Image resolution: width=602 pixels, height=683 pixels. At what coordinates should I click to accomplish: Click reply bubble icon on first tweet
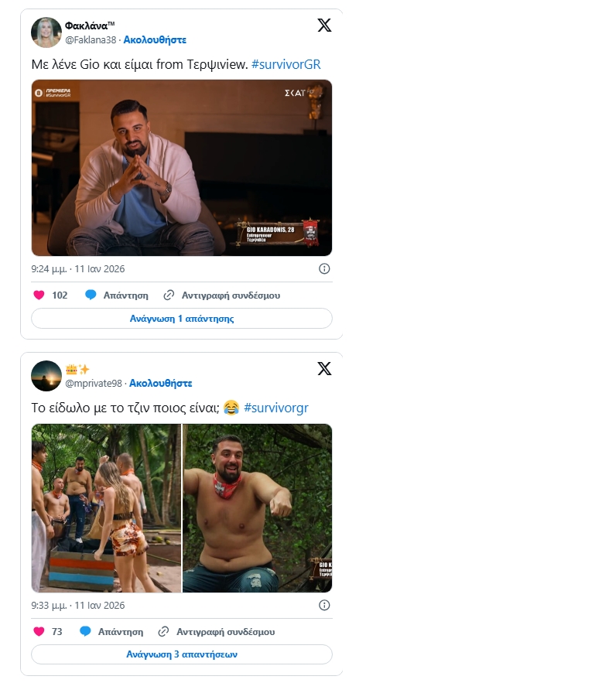(91, 295)
